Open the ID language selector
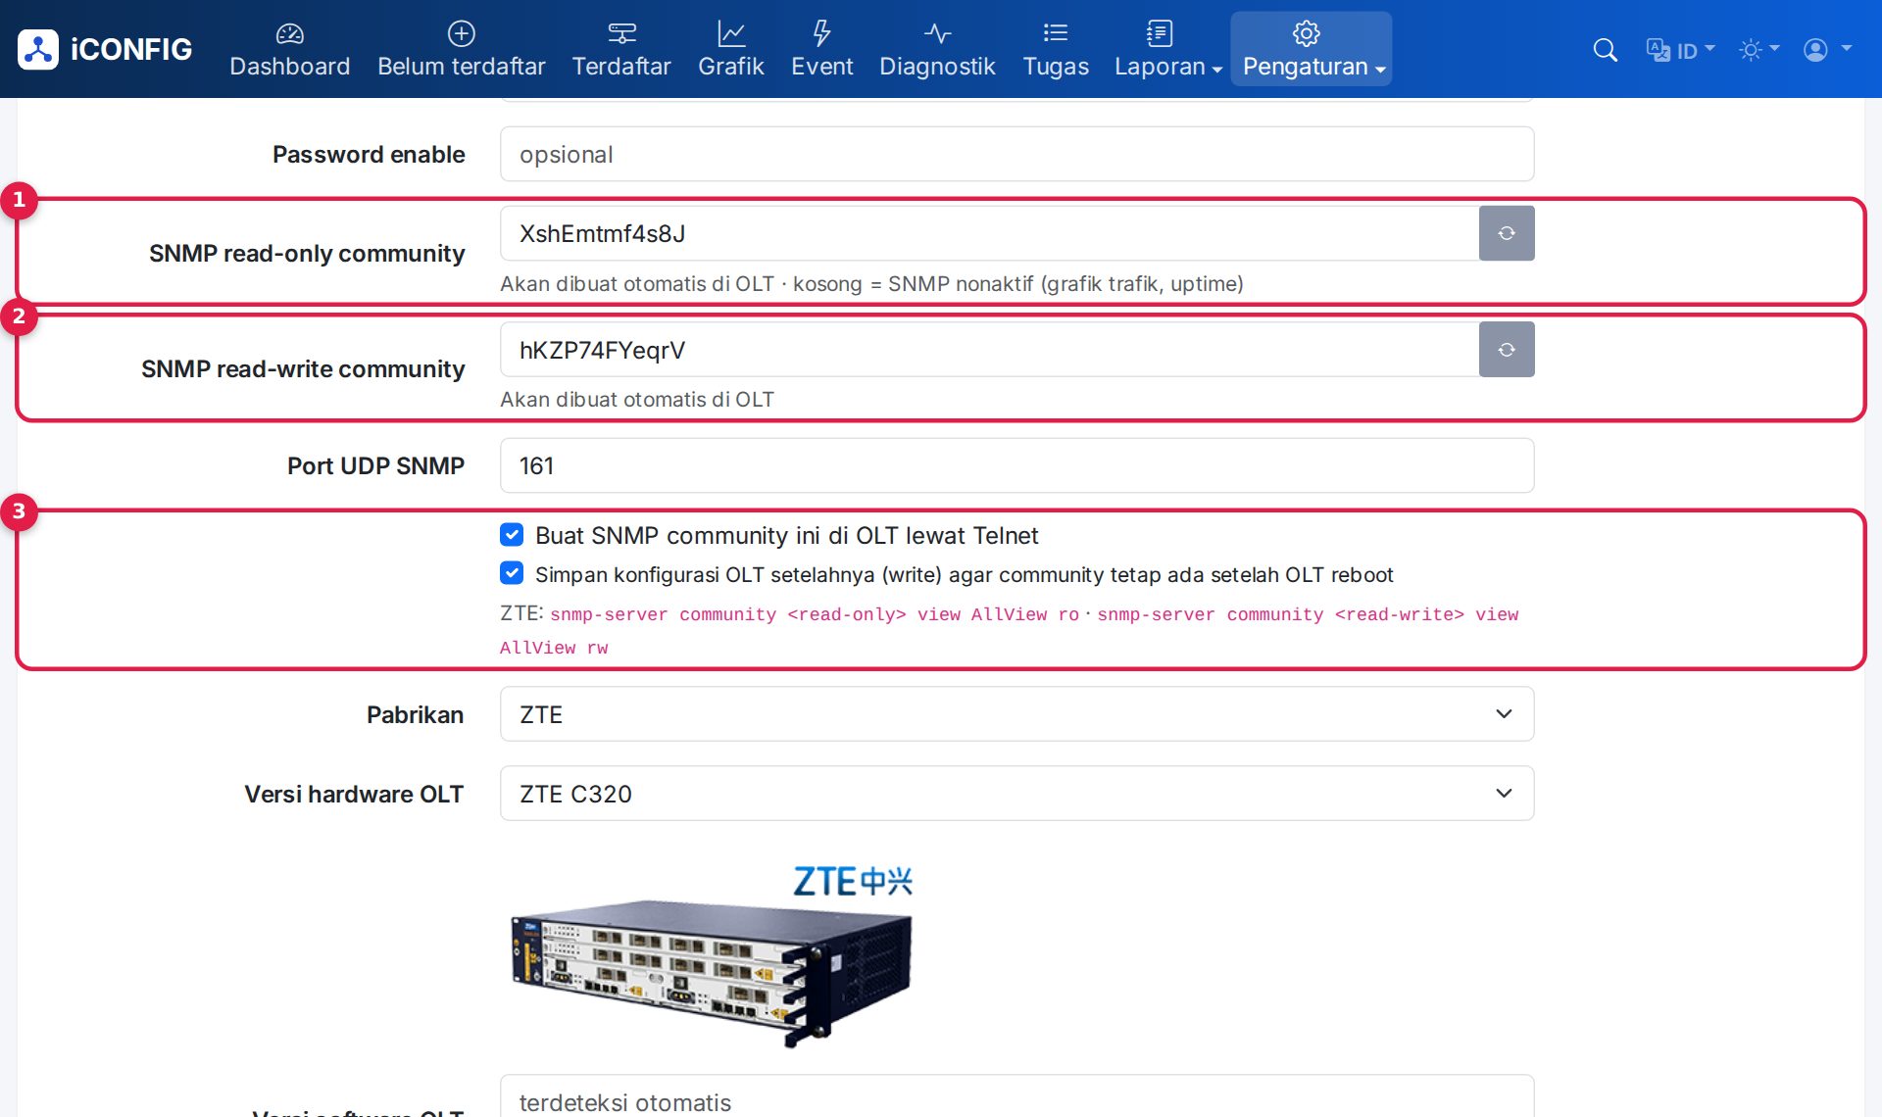Image resolution: width=1882 pixels, height=1117 pixels. [1680, 50]
